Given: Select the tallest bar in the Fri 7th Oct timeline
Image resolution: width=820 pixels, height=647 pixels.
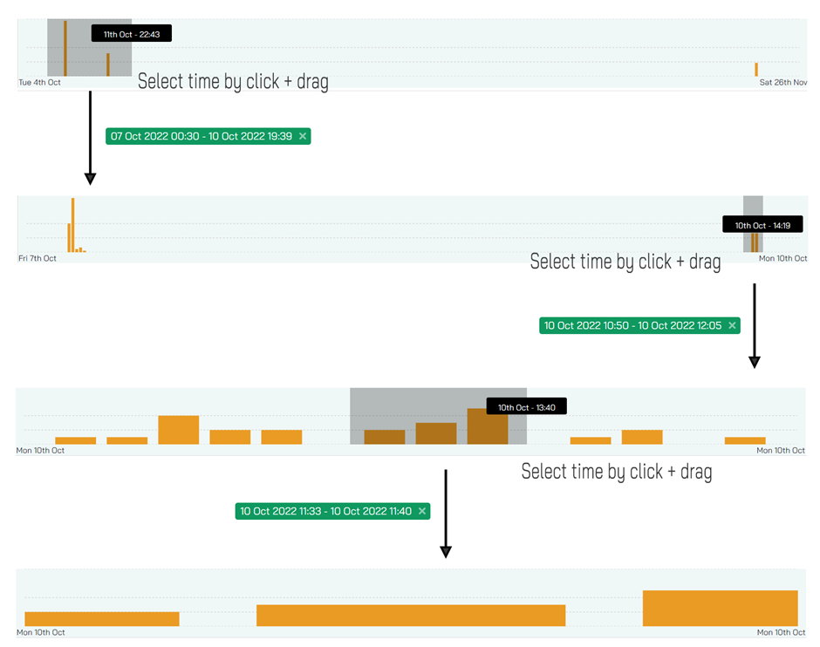Looking at the screenshot, I should tap(73, 225).
